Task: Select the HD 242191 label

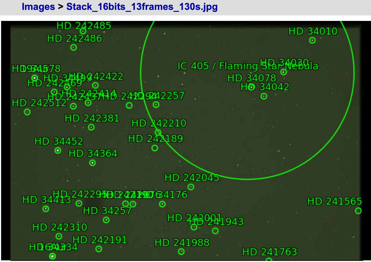Action: tap(100, 240)
